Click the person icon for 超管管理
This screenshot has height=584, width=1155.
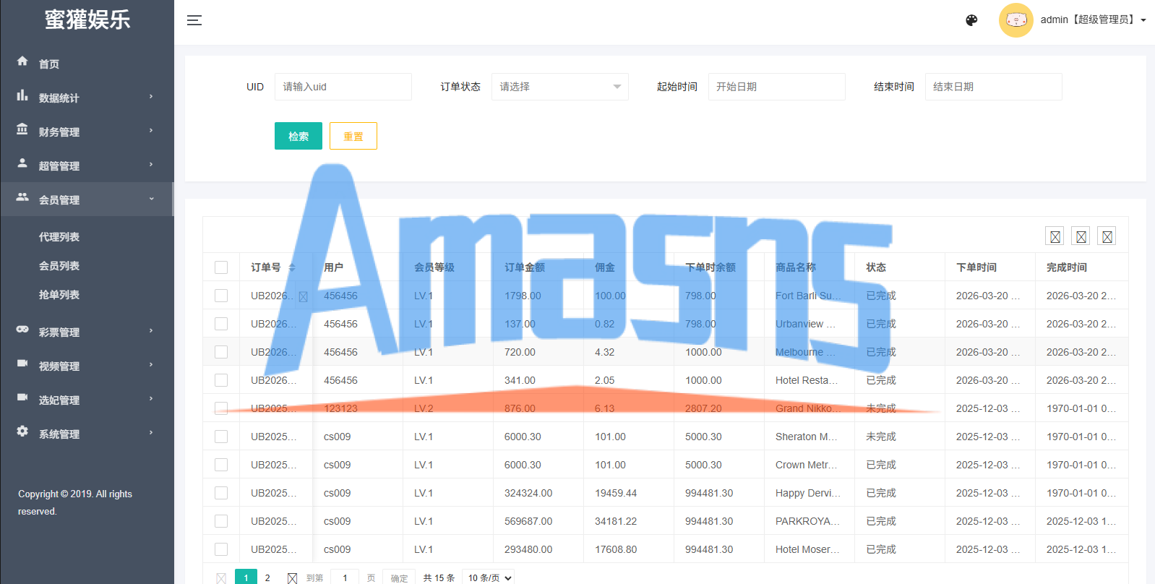[x=22, y=163]
